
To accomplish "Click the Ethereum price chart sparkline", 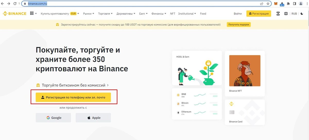I will (200, 113).
